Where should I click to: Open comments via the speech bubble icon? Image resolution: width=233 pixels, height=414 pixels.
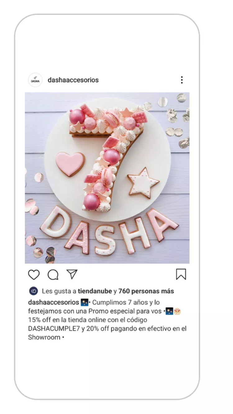(53, 275)
